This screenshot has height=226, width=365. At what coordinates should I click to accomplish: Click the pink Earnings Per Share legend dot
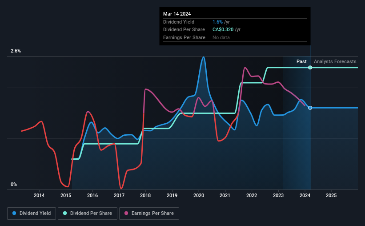coord(126,213)
